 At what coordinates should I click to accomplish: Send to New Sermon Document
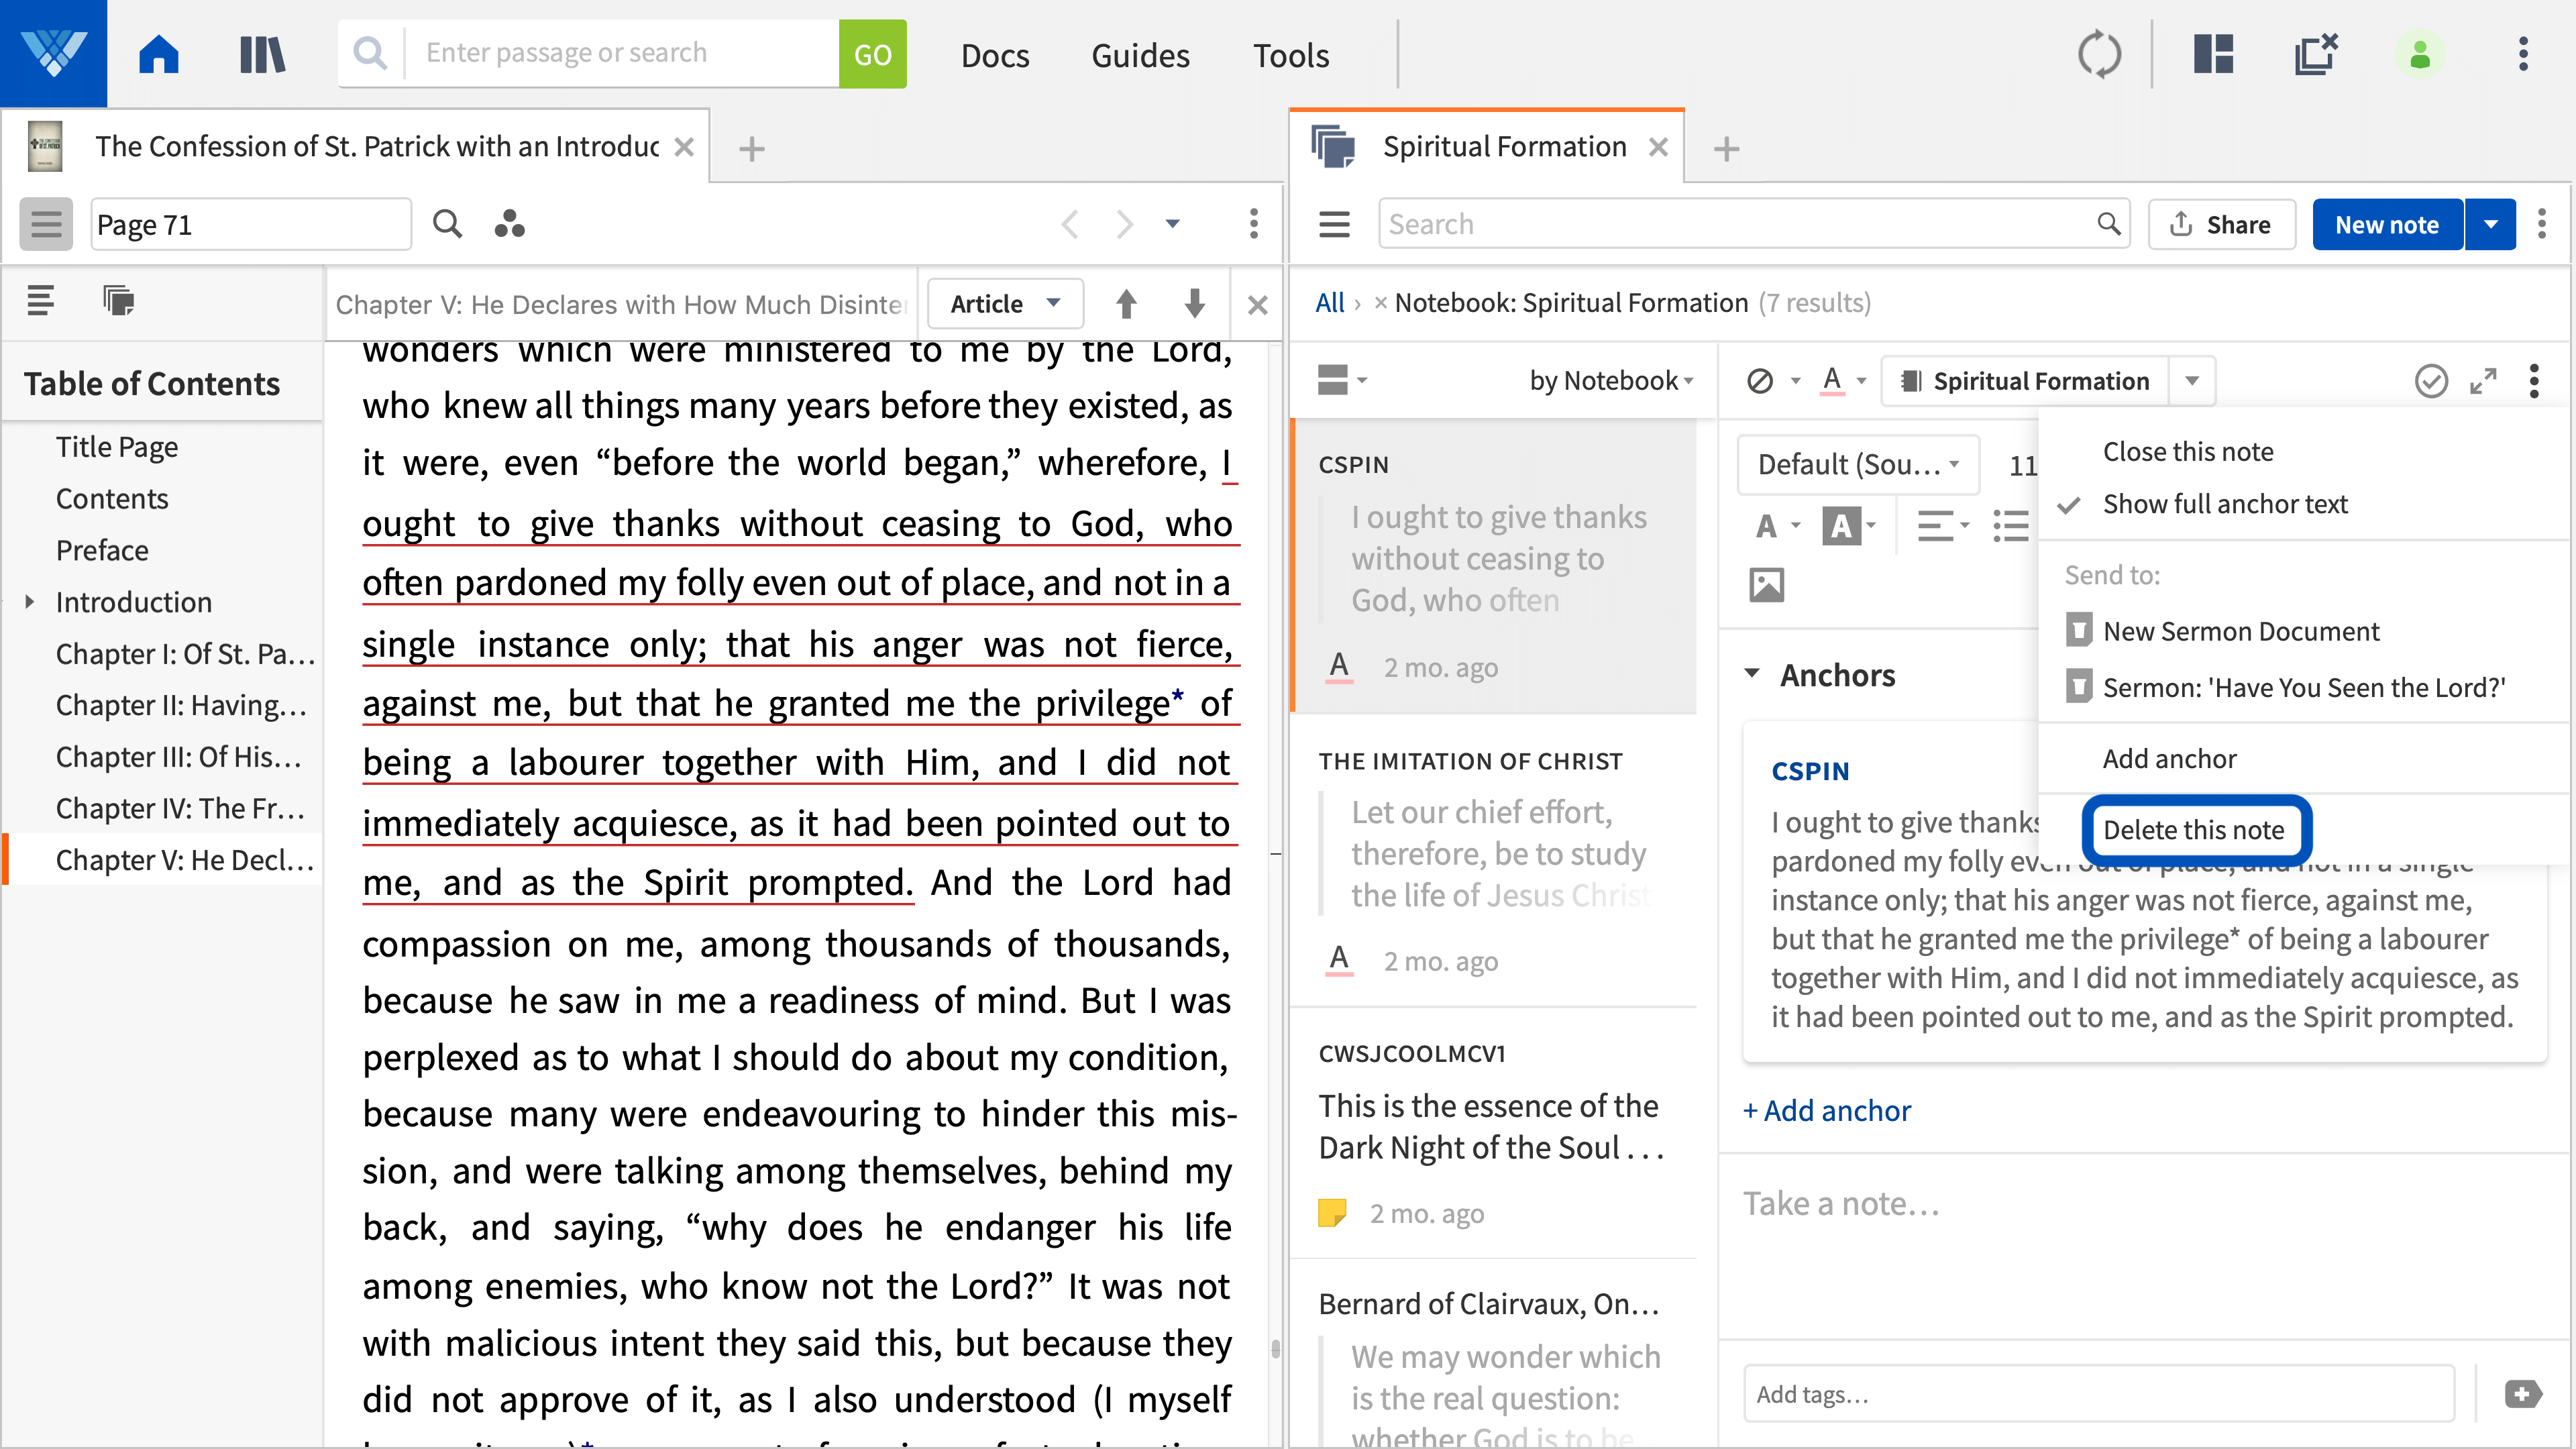[2241, 631]
